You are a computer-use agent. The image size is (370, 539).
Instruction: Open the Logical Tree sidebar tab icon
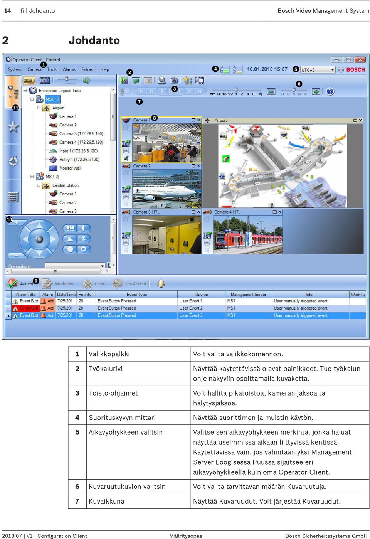coord(13,92)
